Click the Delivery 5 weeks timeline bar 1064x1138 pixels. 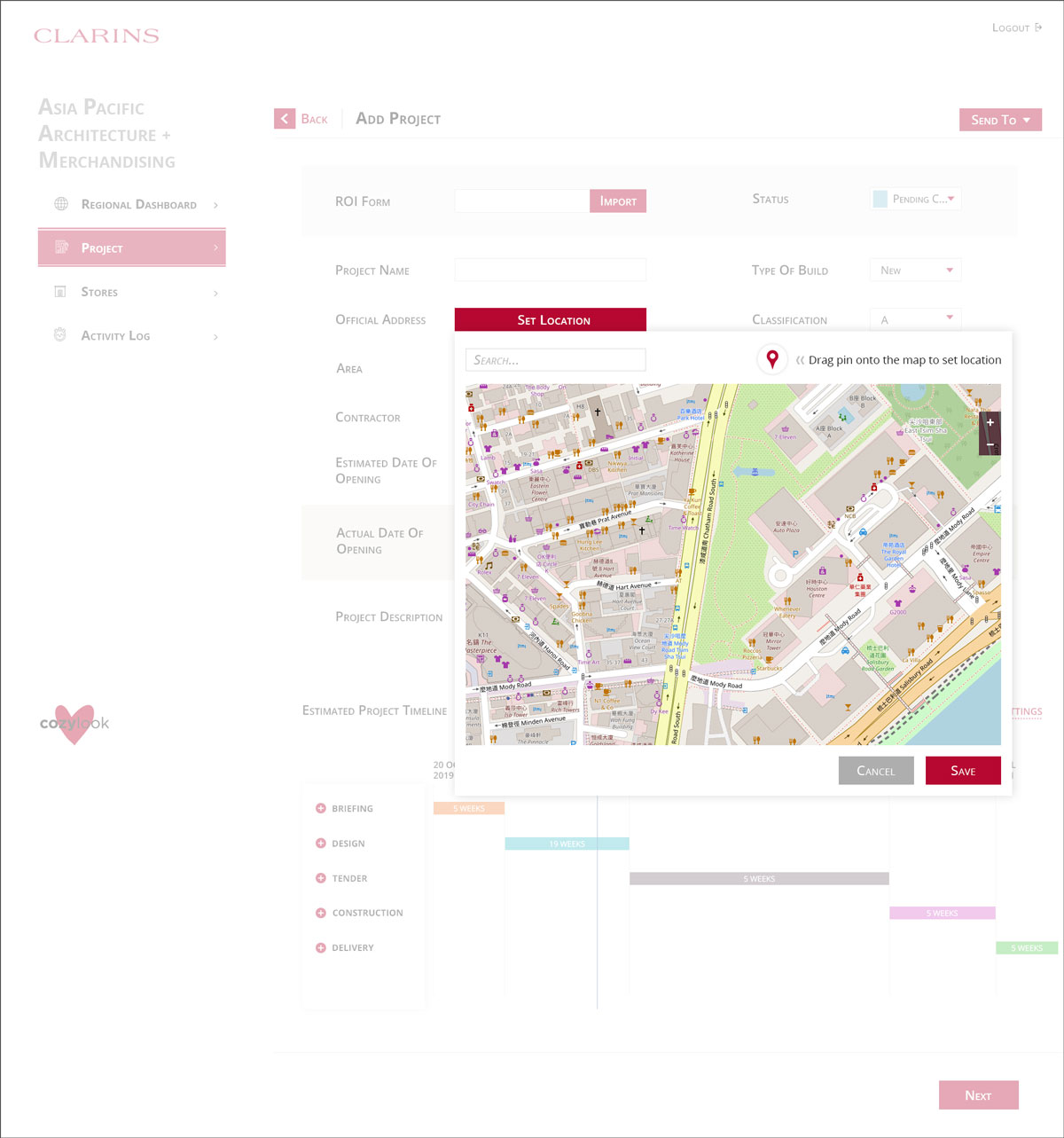(x=1027, y=947)
